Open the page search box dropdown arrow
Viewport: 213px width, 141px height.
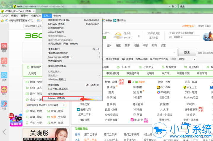[x=174, y=52]
